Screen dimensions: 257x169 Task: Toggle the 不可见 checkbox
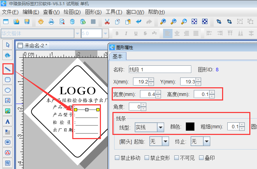point(176,158)
